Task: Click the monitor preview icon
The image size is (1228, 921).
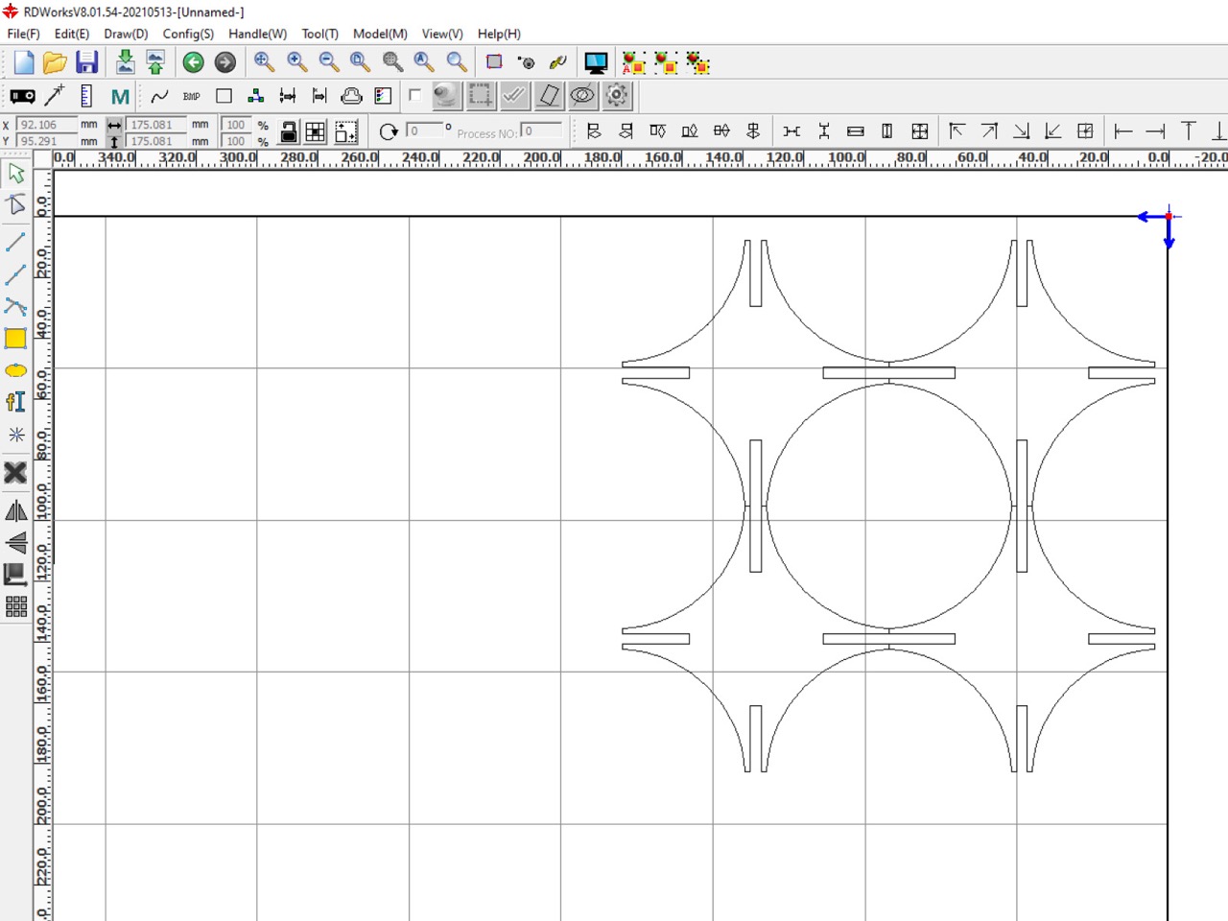Action: (596, 63)
